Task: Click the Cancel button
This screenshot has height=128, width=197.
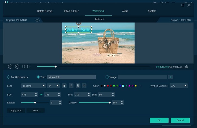Action: point(180,120)
